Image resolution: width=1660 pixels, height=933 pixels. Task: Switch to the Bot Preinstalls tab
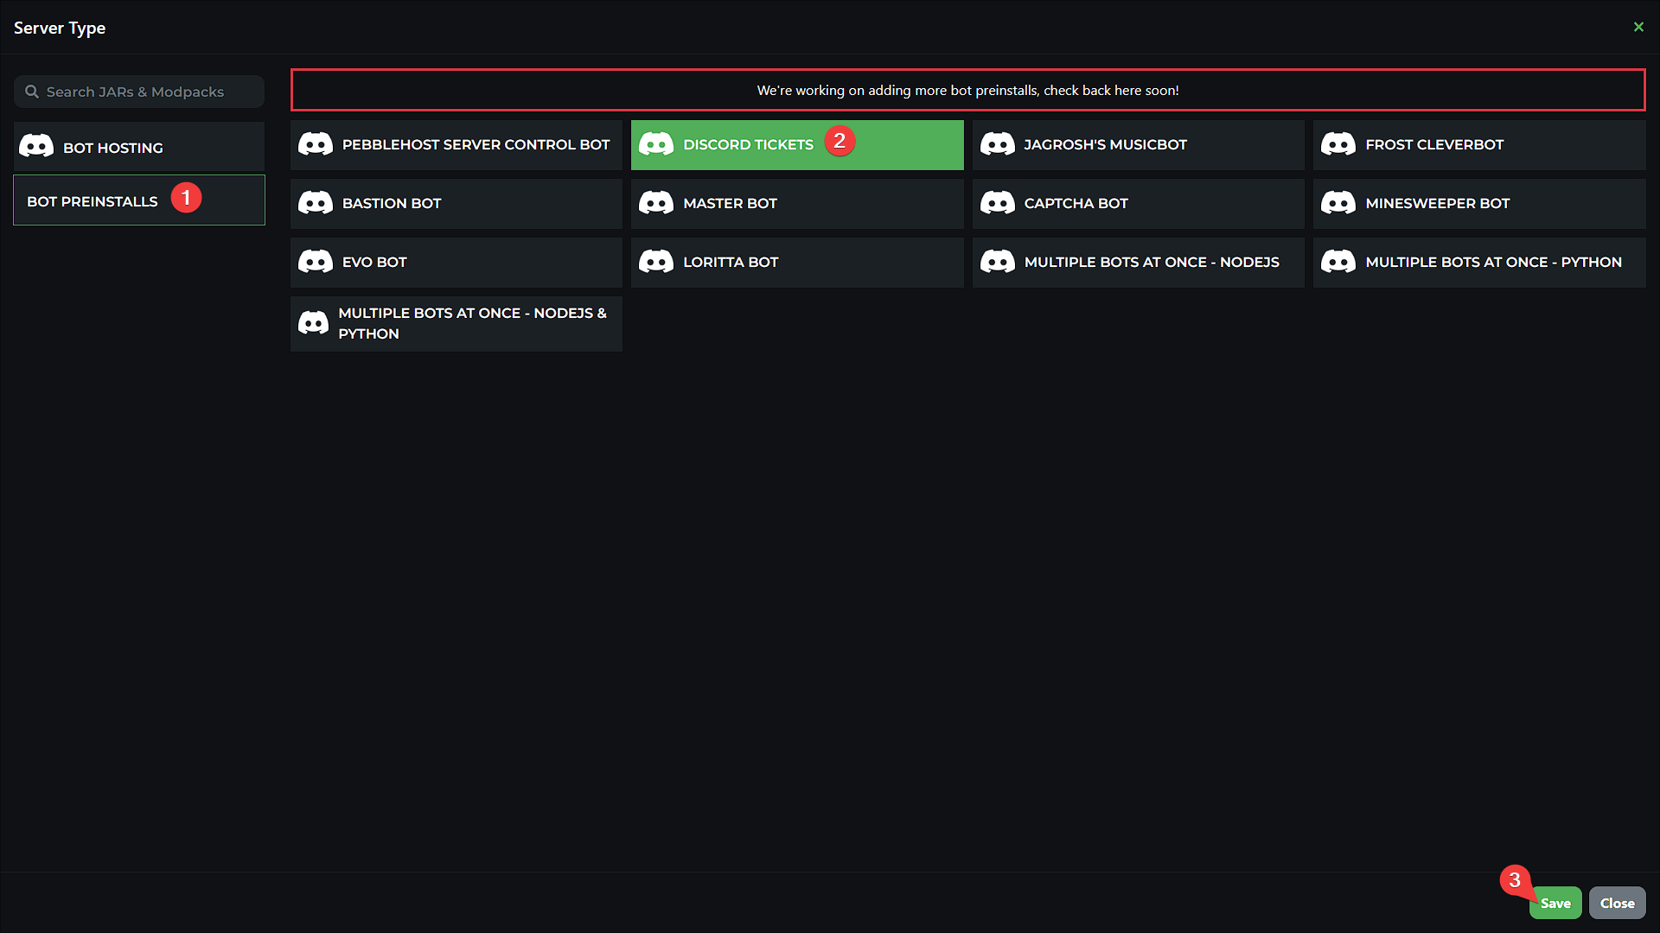pos(93,200)
